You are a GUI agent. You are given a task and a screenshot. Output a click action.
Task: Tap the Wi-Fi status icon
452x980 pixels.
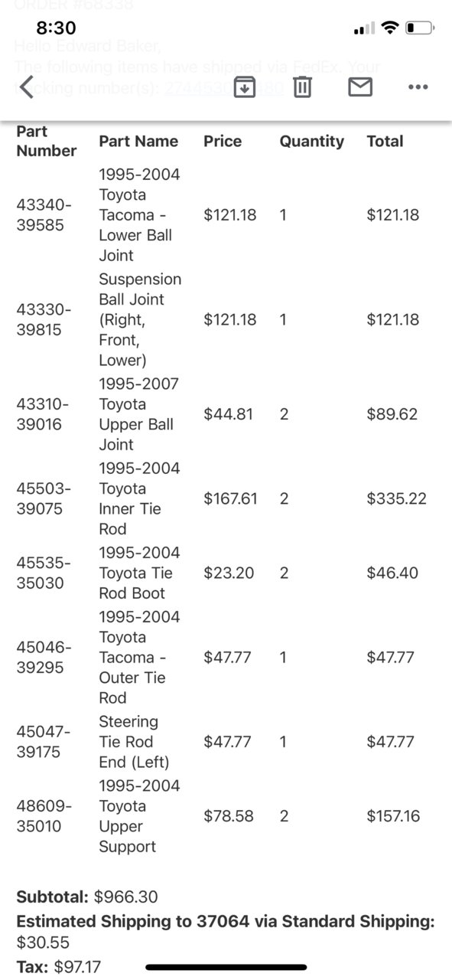pos(390,28)
